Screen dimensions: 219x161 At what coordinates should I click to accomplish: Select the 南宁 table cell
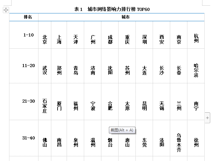pos(196,106)
